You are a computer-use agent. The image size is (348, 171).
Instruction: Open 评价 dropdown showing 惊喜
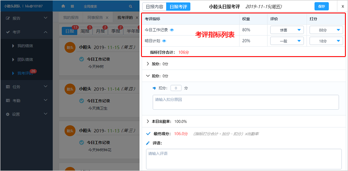287,30
